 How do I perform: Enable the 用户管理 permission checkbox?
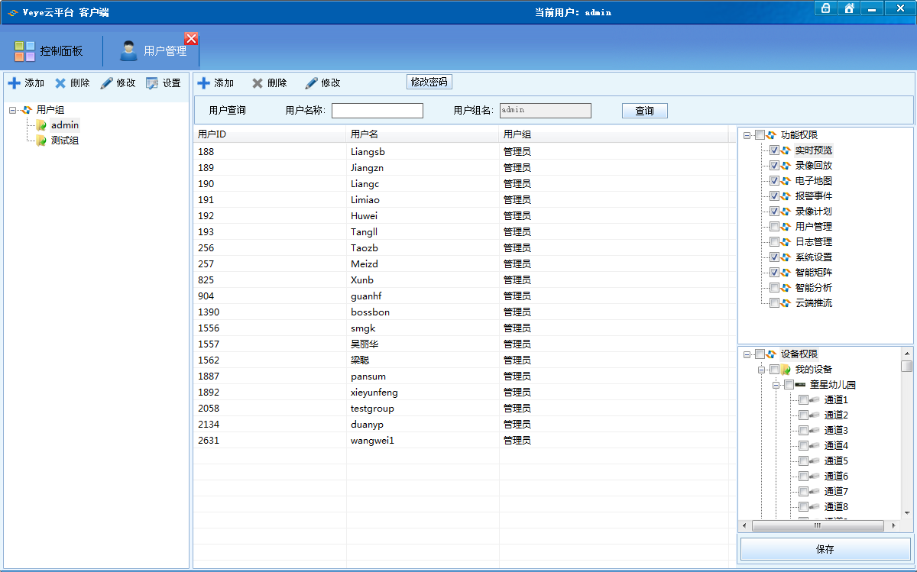(774, 227)
